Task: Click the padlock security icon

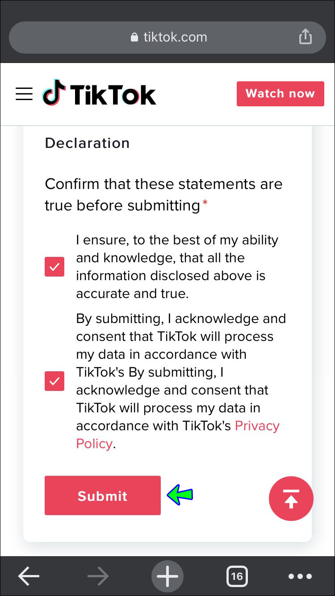Action: (134, 38)
